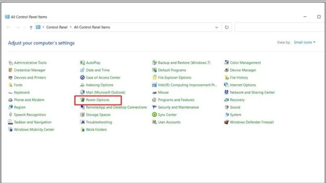Expand the address bar history dropdown
The width and height of the screenshot is (326, 183).
tap(217, 27)
